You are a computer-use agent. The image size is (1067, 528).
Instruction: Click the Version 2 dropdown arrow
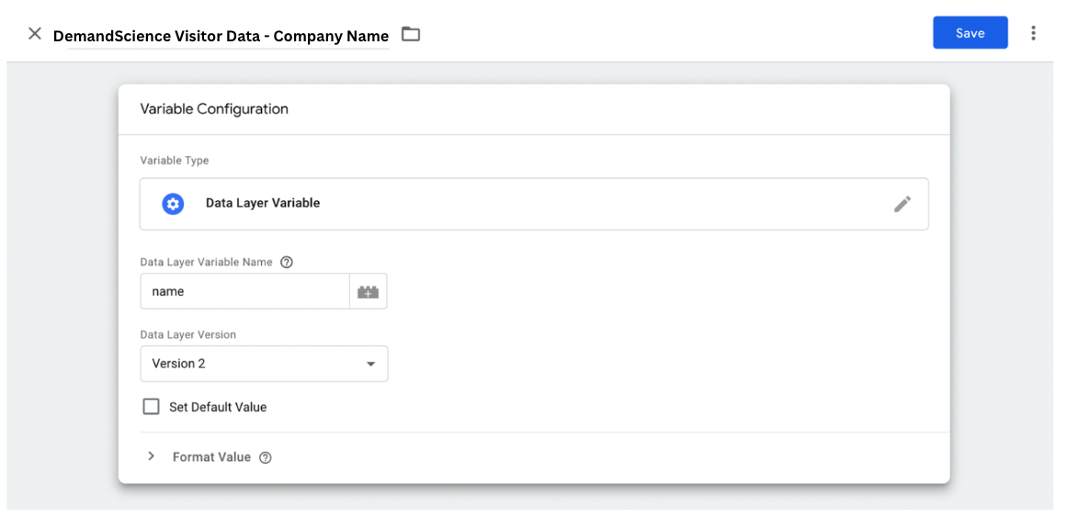(x=371, y=365)
